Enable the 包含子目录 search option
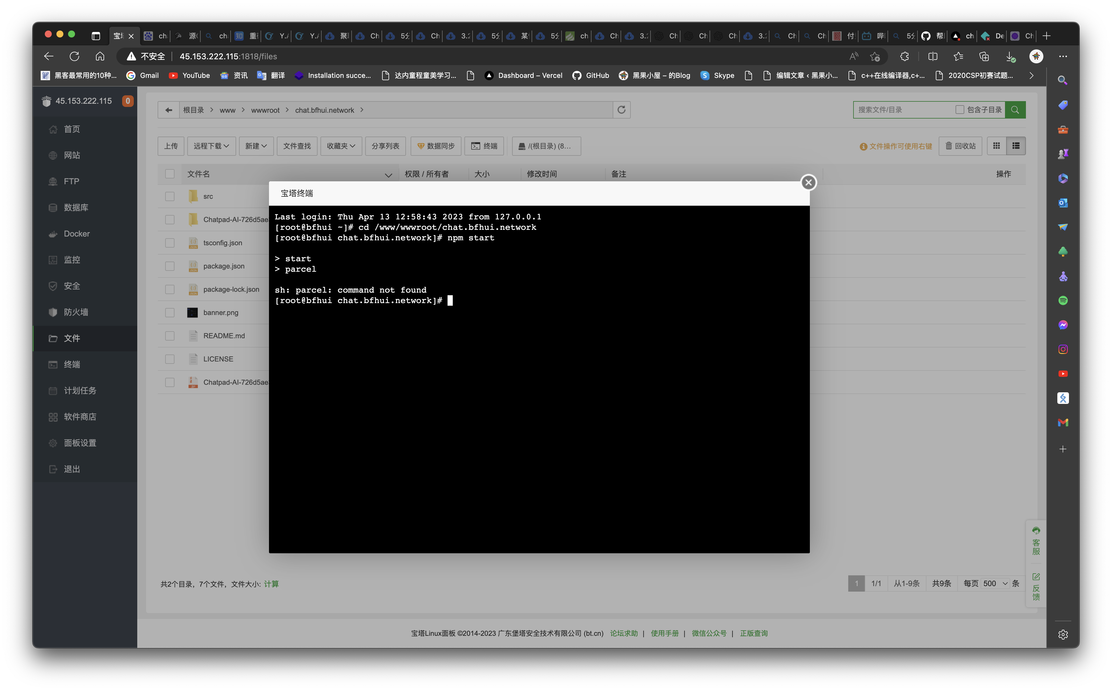This screenshot has width=1112, height=691. click(x=960, y=109)
